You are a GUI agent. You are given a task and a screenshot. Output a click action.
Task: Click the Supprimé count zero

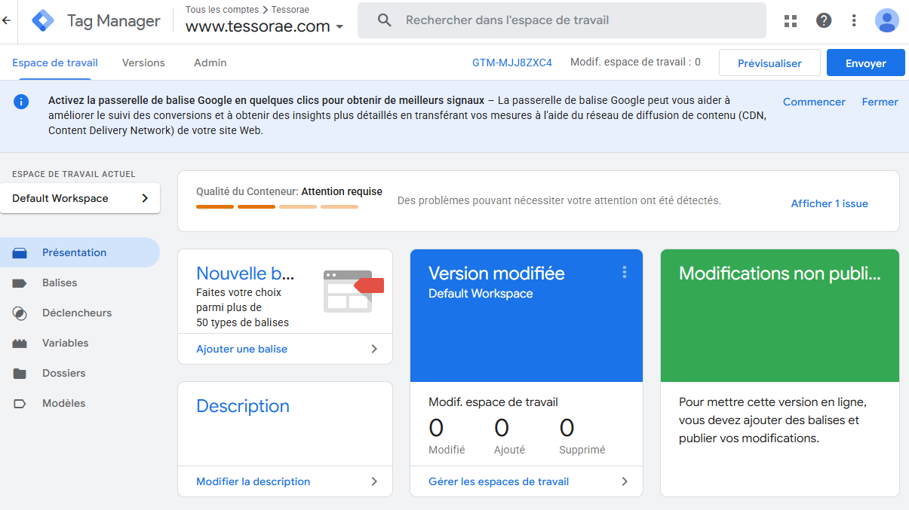click(x=567, y=428)
